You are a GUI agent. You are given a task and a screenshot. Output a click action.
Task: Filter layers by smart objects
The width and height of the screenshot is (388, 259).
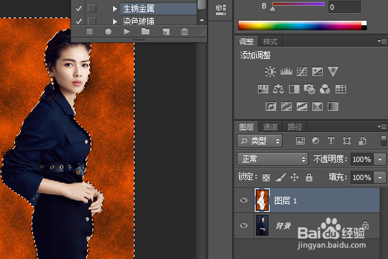[x=362, y=141]
